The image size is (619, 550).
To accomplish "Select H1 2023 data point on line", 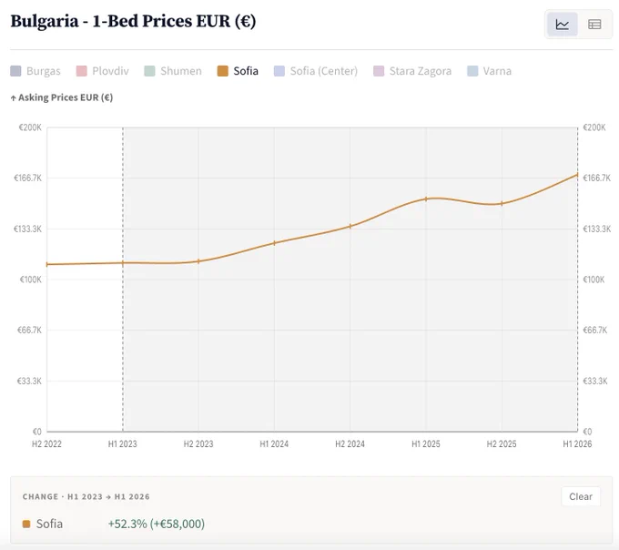I will pos(123,263).
